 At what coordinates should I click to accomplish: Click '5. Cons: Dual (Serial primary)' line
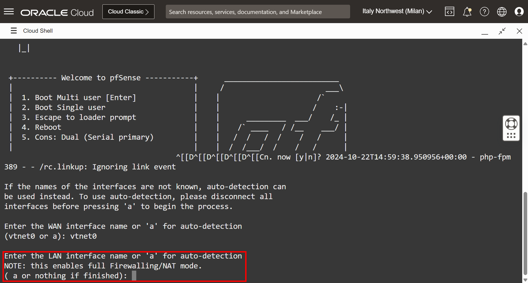pos(88,137)
